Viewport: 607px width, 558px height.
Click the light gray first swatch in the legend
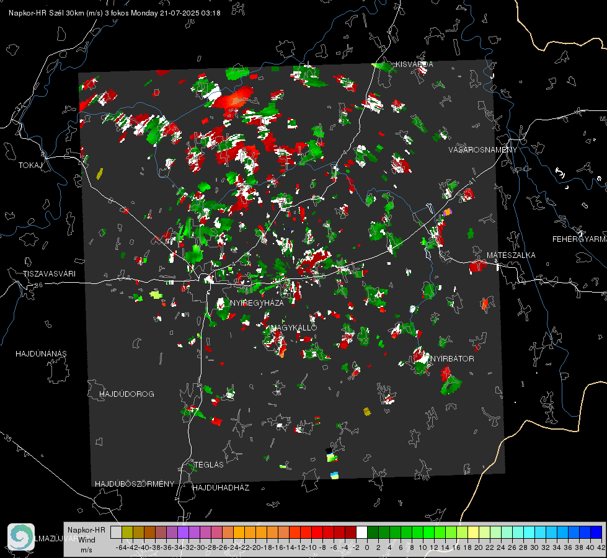pyautogui.click(x=116, y=532)
